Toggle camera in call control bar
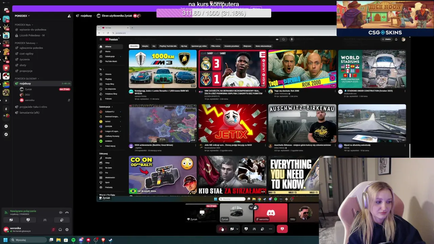The image size is (434, 244). coord(232,229)
